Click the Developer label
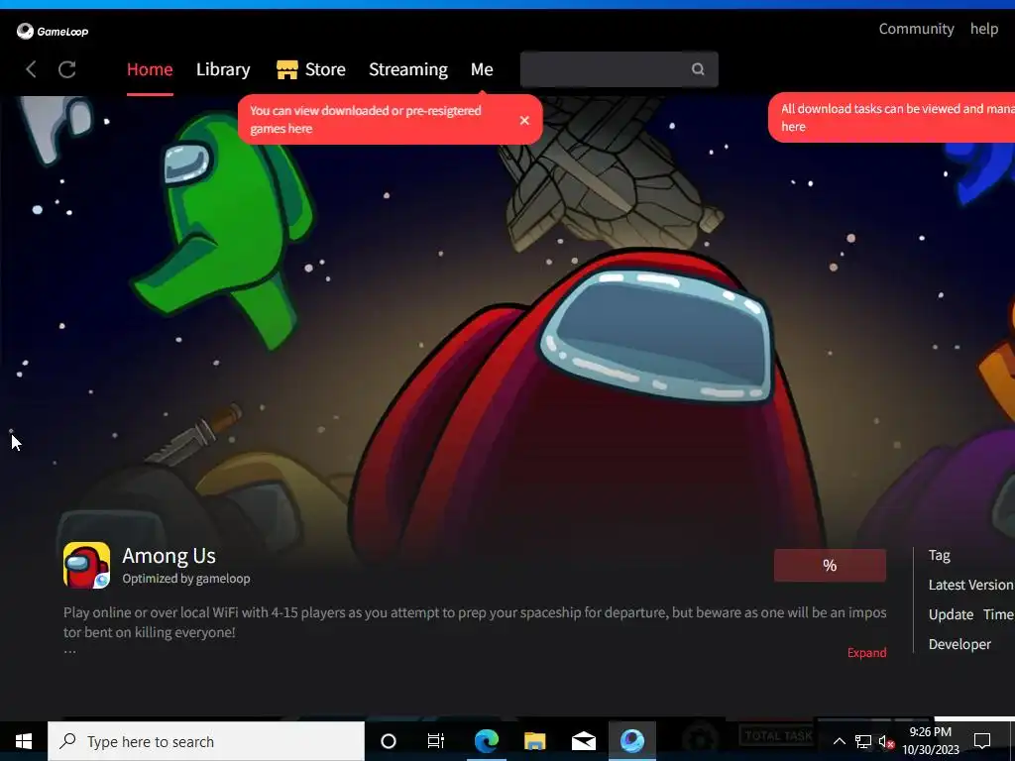 point(959,644)
